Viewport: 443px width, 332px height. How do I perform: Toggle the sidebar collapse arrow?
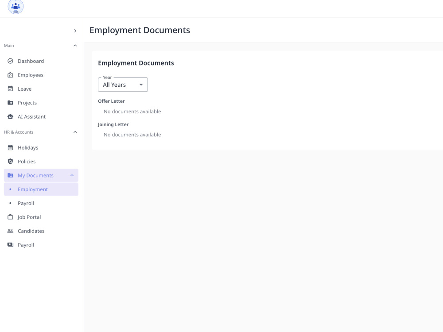[75, 31]
